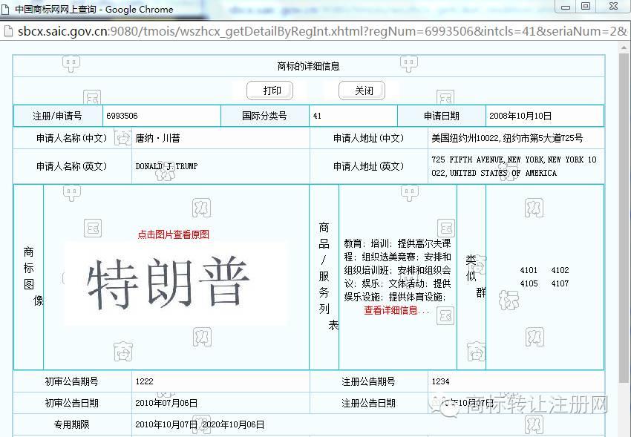Maximize the Chrome popup window
This screenshot has width=631, height=437.
pyautogui.click(x=586, y=7)
